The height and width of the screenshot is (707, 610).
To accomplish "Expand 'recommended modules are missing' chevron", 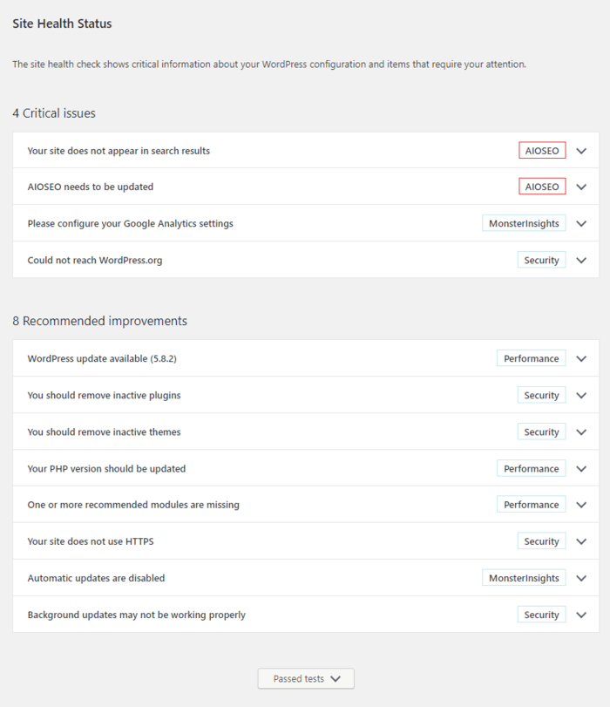I will [581, 505].
